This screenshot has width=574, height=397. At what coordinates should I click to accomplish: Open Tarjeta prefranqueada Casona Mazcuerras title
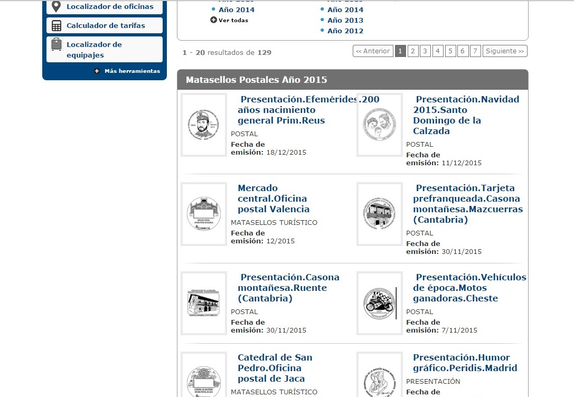[x=468, y=204]
